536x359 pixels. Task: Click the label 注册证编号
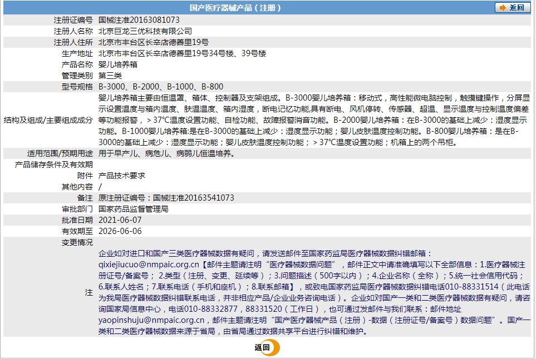(x=73, y=20)
